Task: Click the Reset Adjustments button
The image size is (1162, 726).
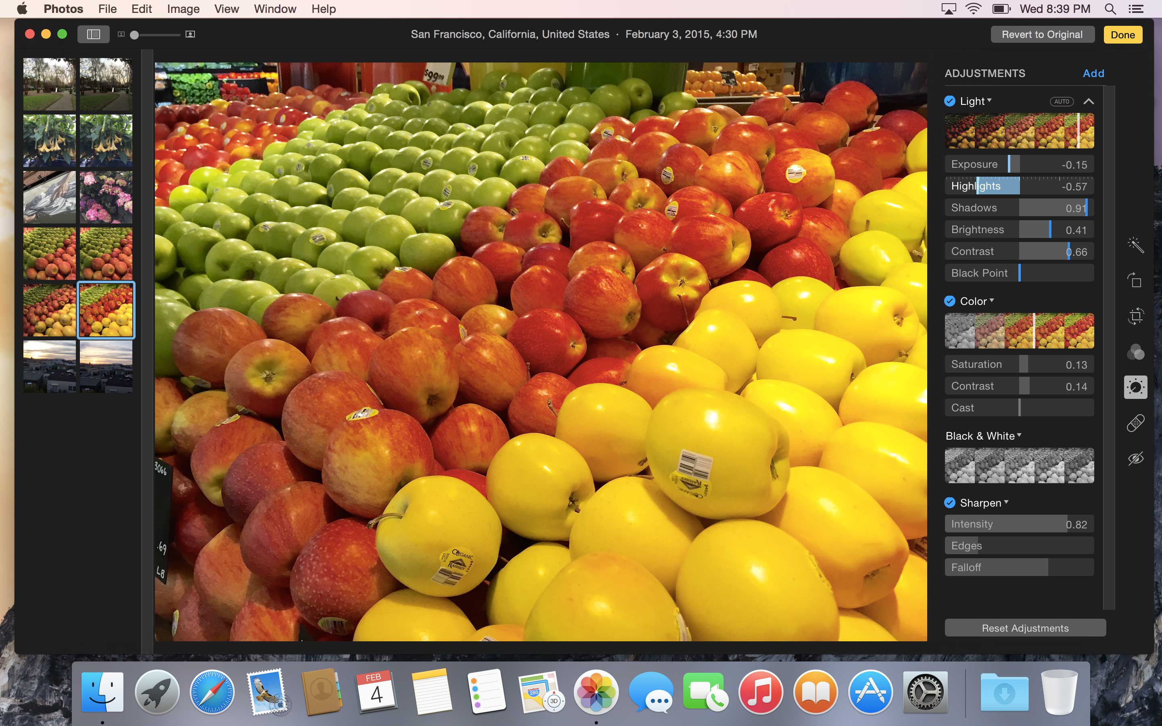Action: 1025,628
